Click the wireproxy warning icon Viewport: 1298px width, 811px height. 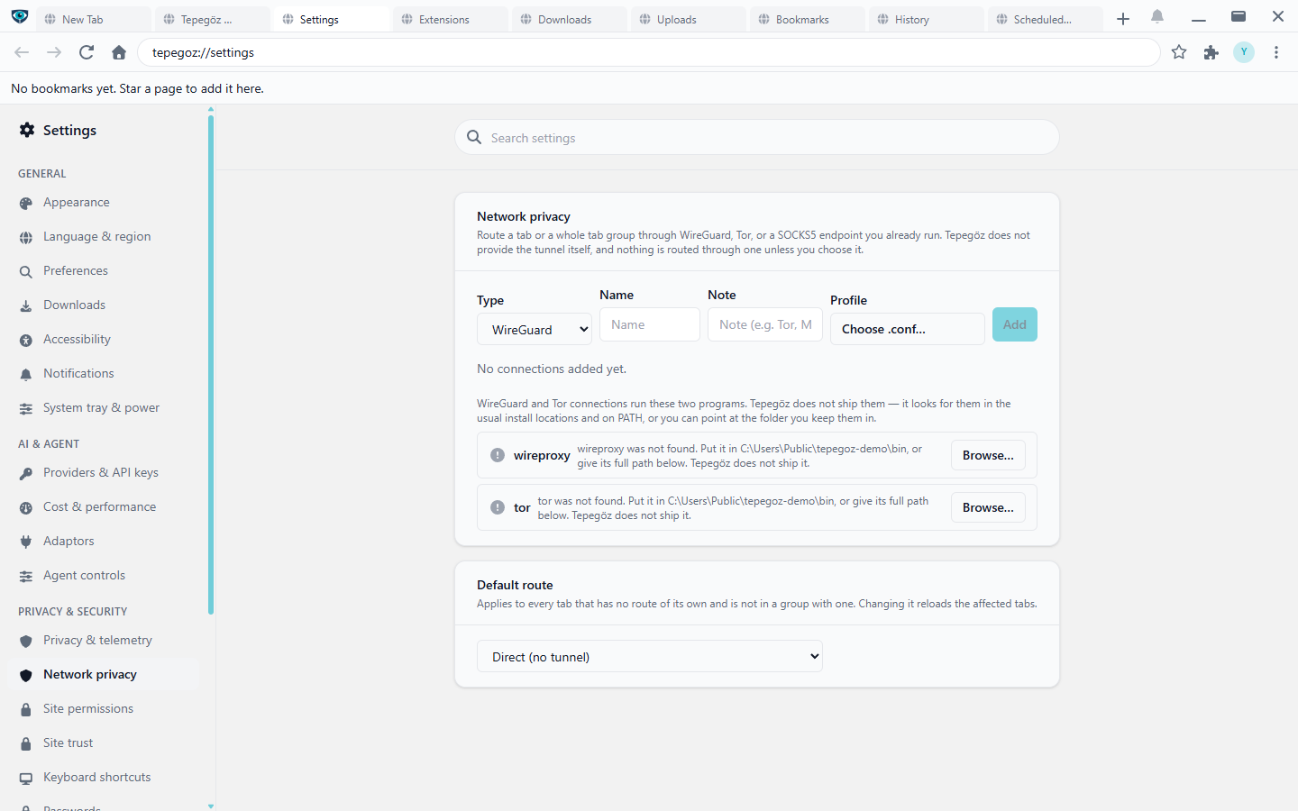(x=498, y=455)
